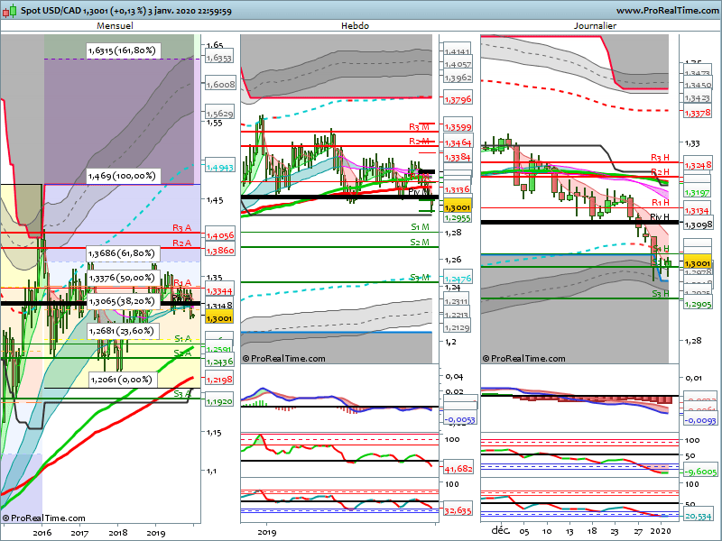722x541 pixels.
Task: Click the yellow 1,3001 price tag in Journalier chart
Action: [697, 262]
